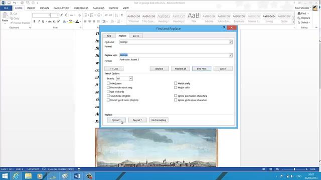Open the font size dropdown
321x180 pixels.
pyautogui.click(x=58, y=15)
